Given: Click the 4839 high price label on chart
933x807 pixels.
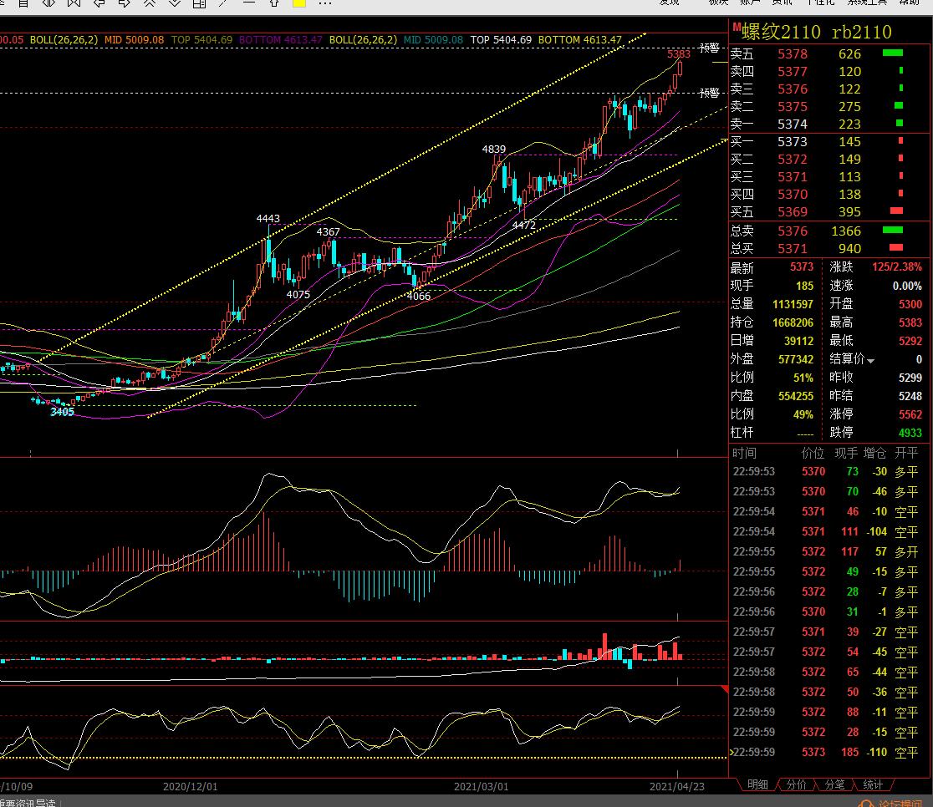Looking at the screenshot, I should coord(494,149).
